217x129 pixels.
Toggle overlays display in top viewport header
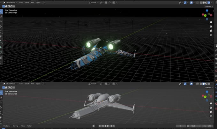(191, 3)
